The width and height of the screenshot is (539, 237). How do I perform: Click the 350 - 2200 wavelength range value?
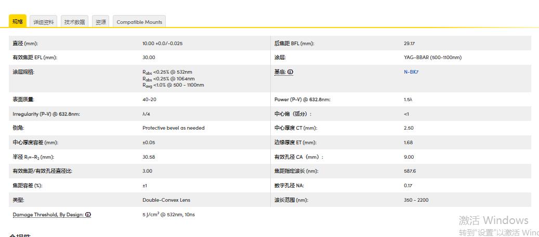click(x=416, y=200)
